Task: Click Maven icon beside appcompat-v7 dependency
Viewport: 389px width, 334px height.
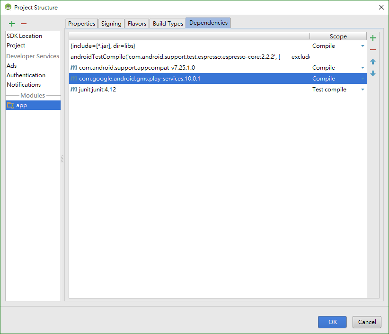Action: pos(74,67)
